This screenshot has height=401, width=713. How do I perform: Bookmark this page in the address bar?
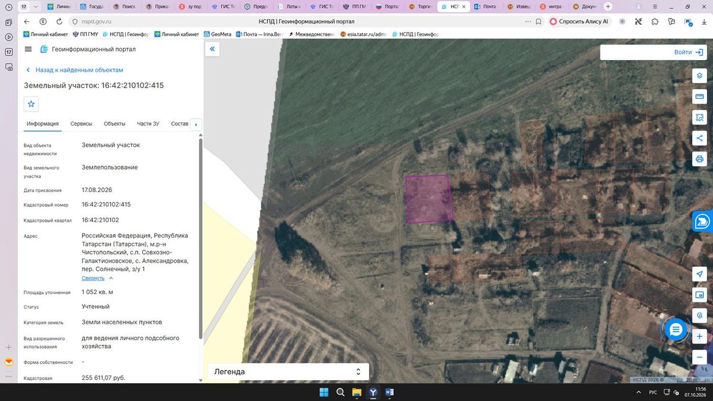click(538, 21)
